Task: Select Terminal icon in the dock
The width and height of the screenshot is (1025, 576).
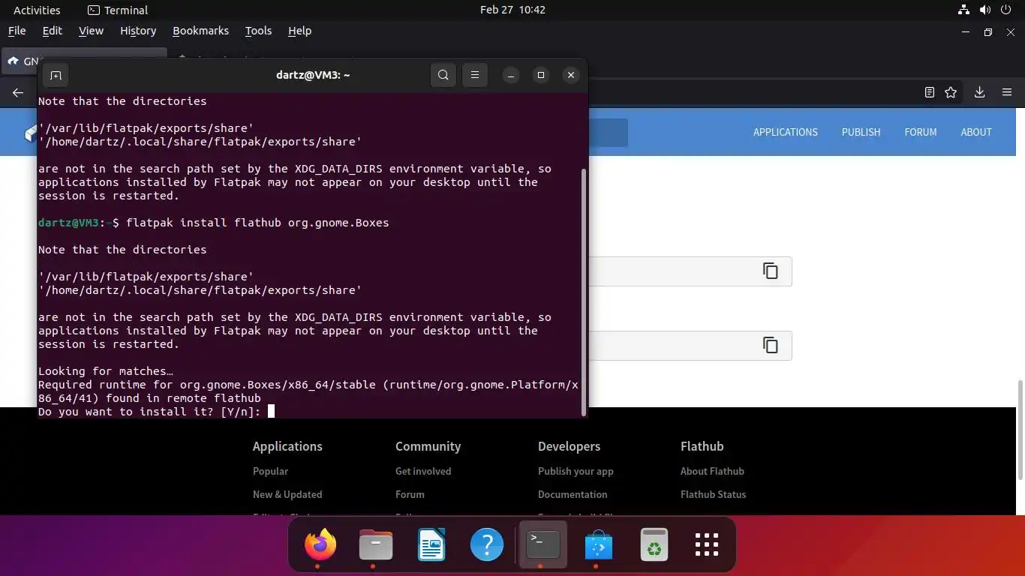Action: coord(543,544)
